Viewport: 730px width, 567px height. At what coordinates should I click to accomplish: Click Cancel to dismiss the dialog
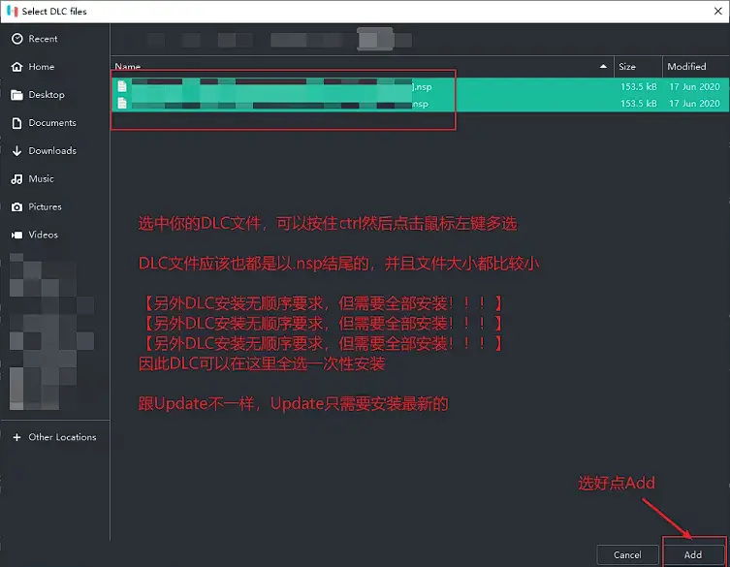click(627, 555)
